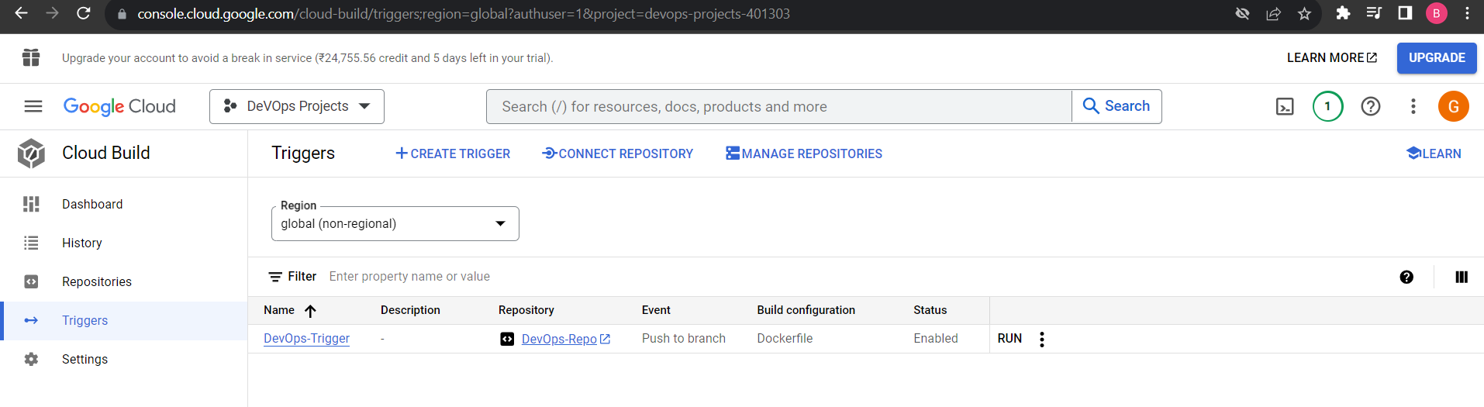The image size is (1484, 407).
Task: Open the DeVOps Projects project picker
Action: (x=297, y=106)
